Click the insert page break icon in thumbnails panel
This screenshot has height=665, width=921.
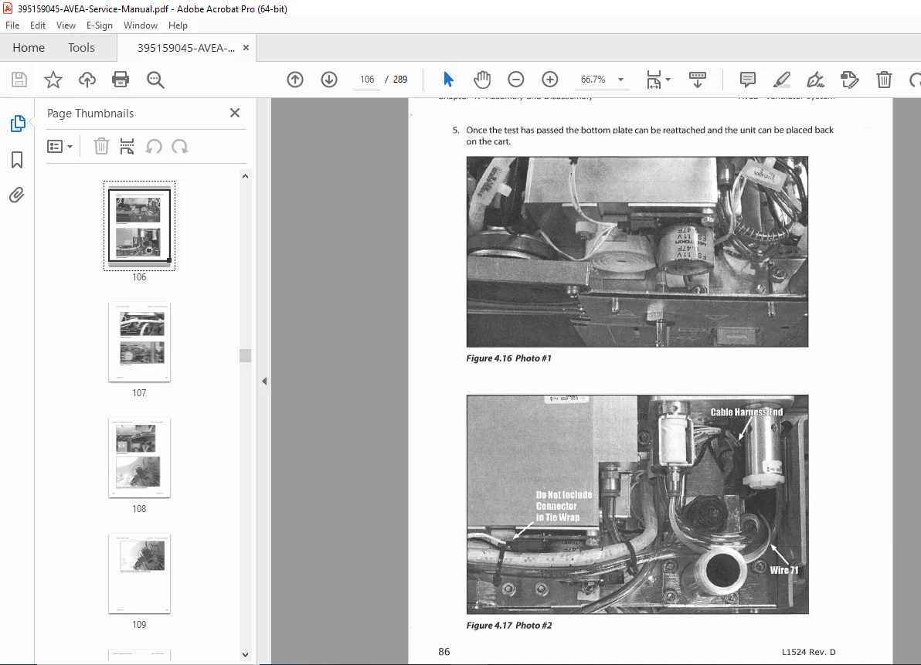pos(127,146)
